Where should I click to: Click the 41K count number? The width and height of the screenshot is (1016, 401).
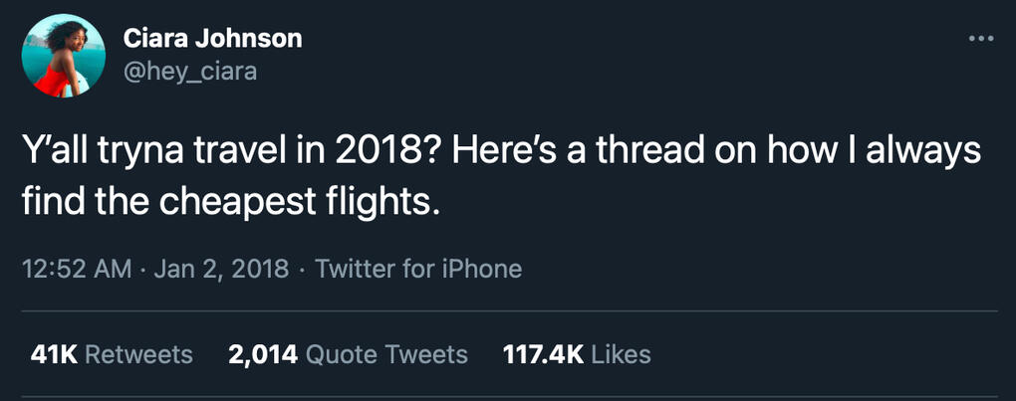click(x=55, y=354)
